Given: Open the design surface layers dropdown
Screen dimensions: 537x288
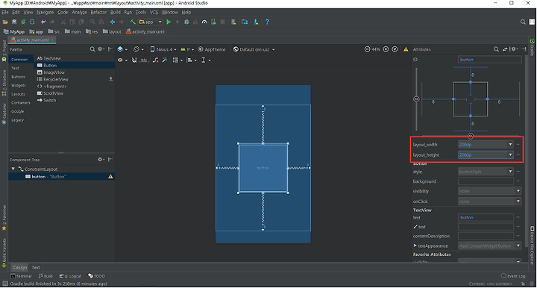Looking at the screenshot, I should (x=122, y=49).
